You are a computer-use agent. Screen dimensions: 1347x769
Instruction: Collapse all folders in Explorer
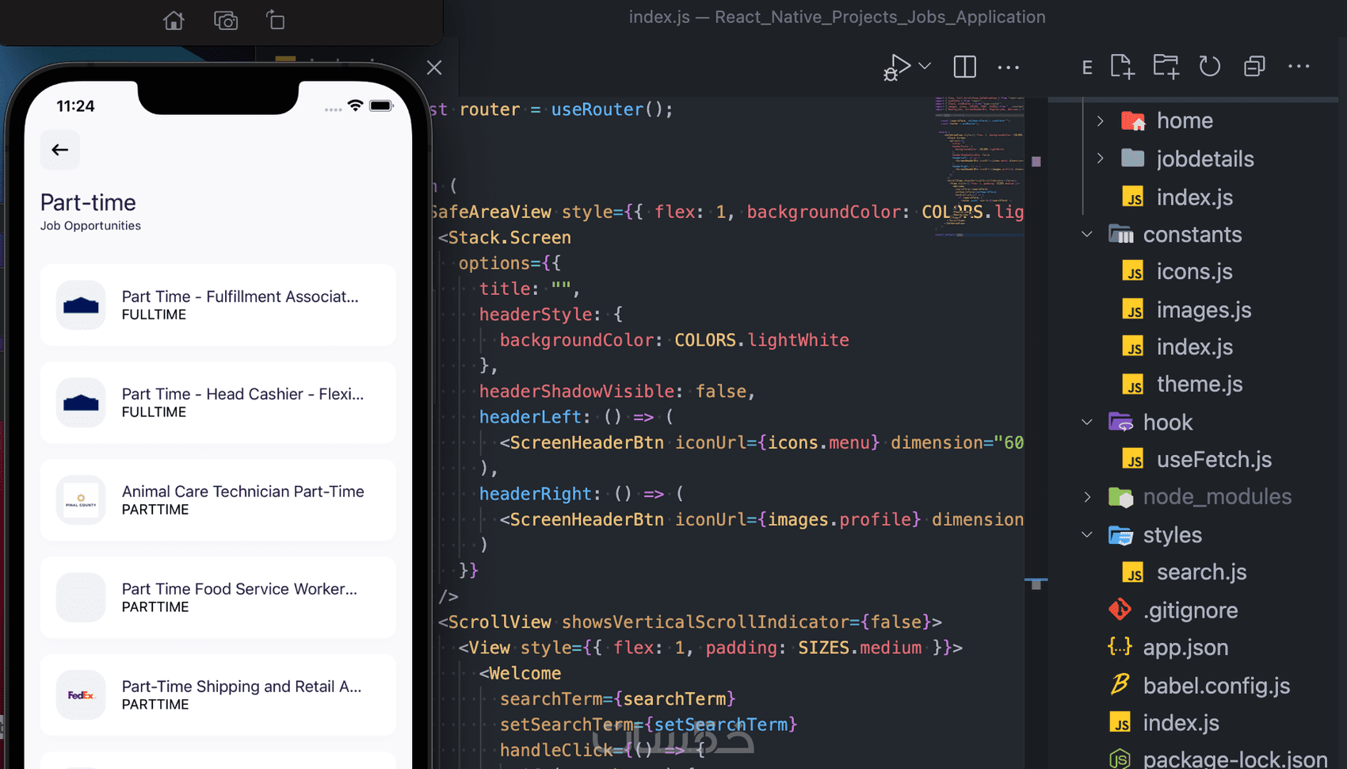click(x=1254, y=67)
